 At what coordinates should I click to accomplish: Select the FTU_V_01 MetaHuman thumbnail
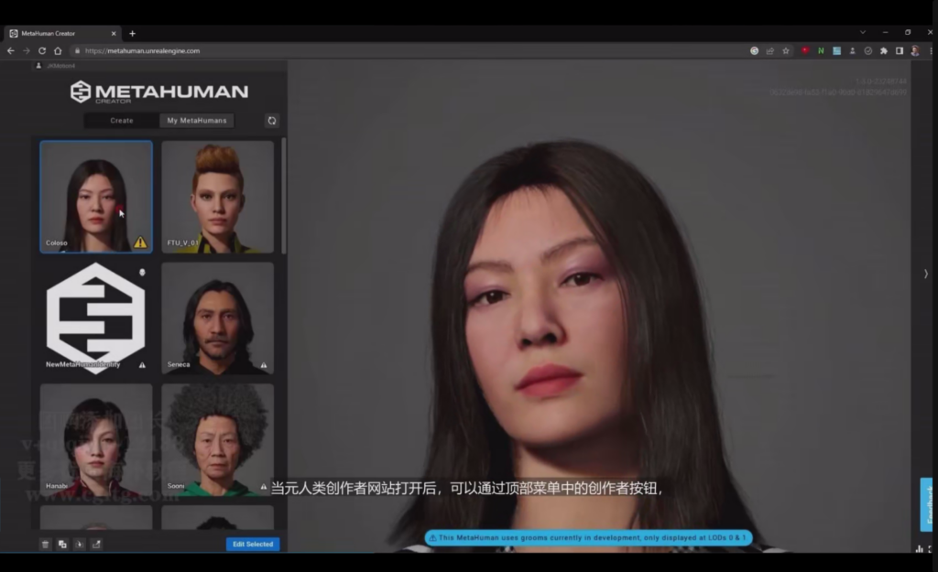point(218,197)
